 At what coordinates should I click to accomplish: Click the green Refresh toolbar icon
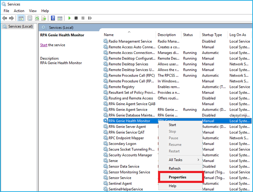coord(36,18)
